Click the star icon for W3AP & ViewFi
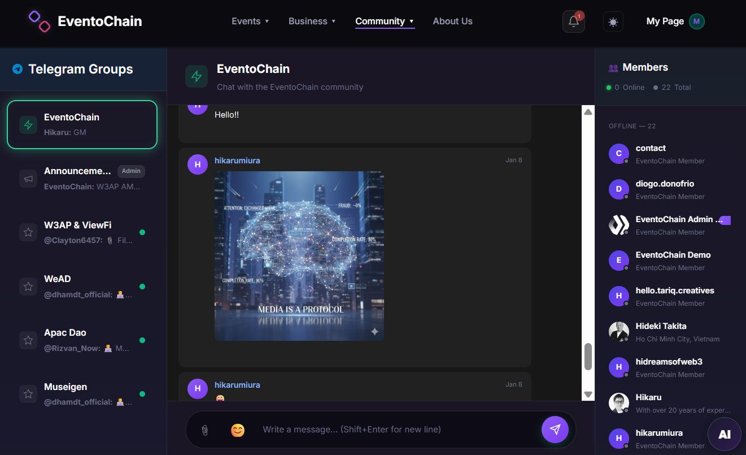746x455 pixels. (28, 232)
